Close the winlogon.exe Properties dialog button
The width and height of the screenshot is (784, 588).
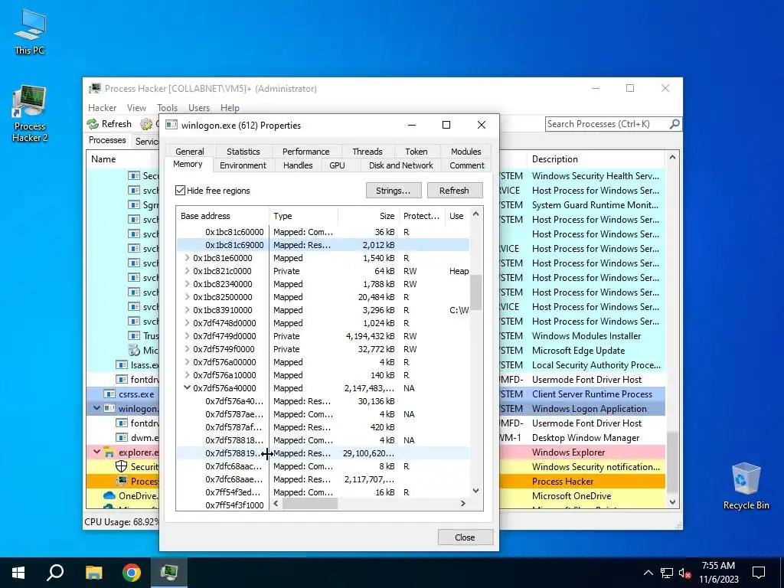click(x=465, y=537)
